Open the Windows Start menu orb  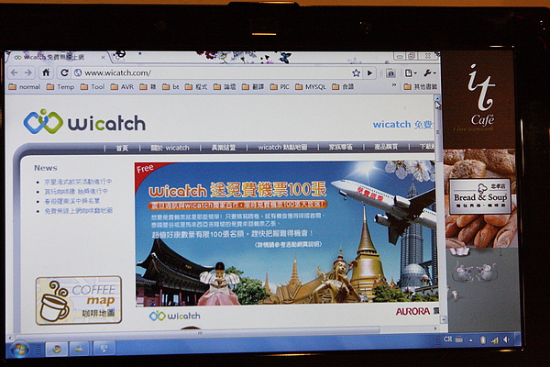coord(19,350)
